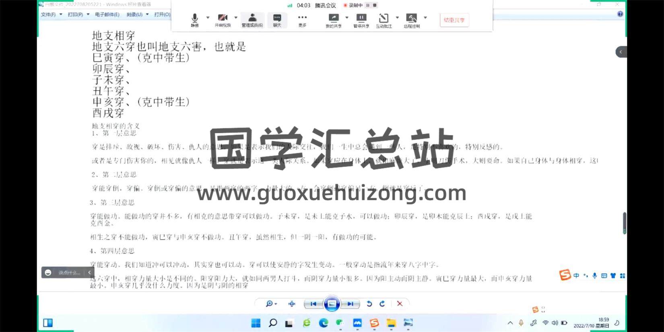Show hidden system tray icons
This screenshot has width=664, height=332.
point(510,323)
